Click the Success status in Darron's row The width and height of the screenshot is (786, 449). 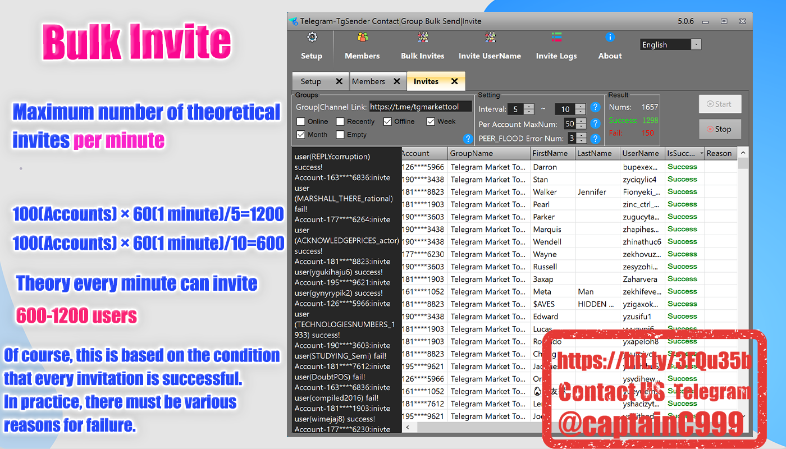coord(682,167)
